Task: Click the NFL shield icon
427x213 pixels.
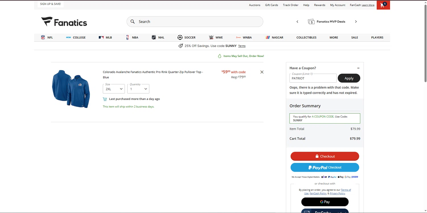Action: 43,37
